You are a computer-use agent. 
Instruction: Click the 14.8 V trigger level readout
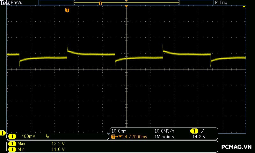pyautogui.click(x=199, y=137)
